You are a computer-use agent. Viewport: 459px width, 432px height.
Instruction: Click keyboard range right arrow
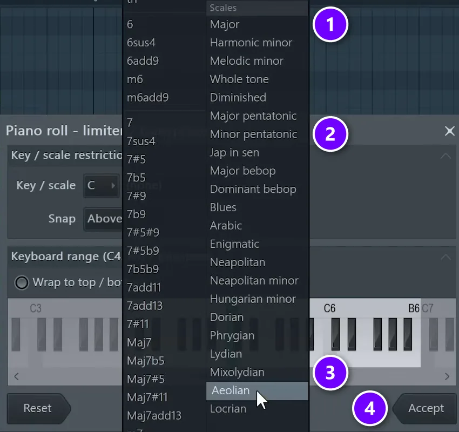447,376
